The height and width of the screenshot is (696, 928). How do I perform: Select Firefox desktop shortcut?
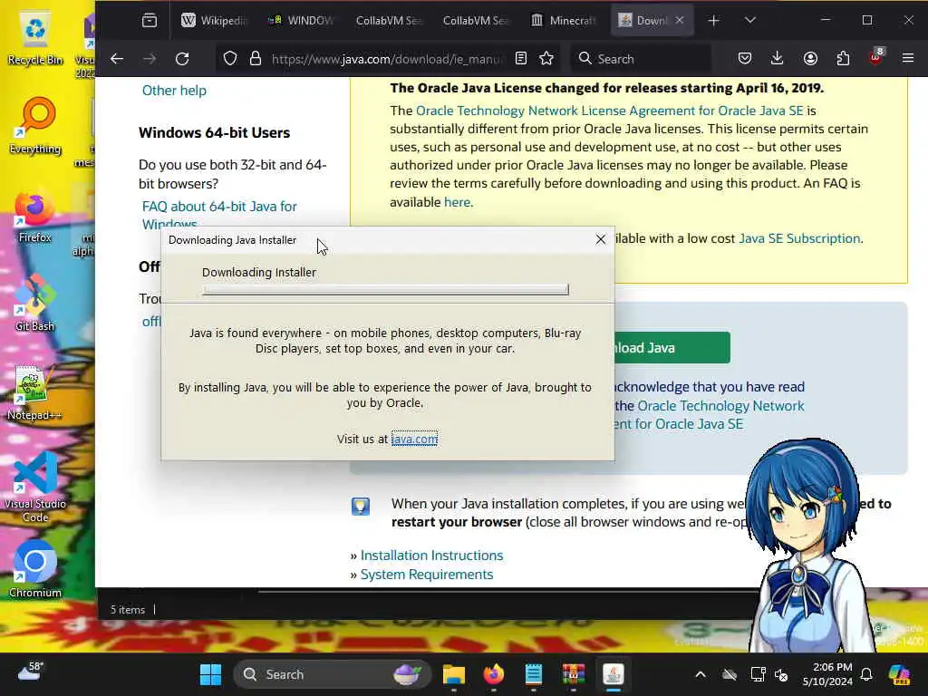pos(35,217)
